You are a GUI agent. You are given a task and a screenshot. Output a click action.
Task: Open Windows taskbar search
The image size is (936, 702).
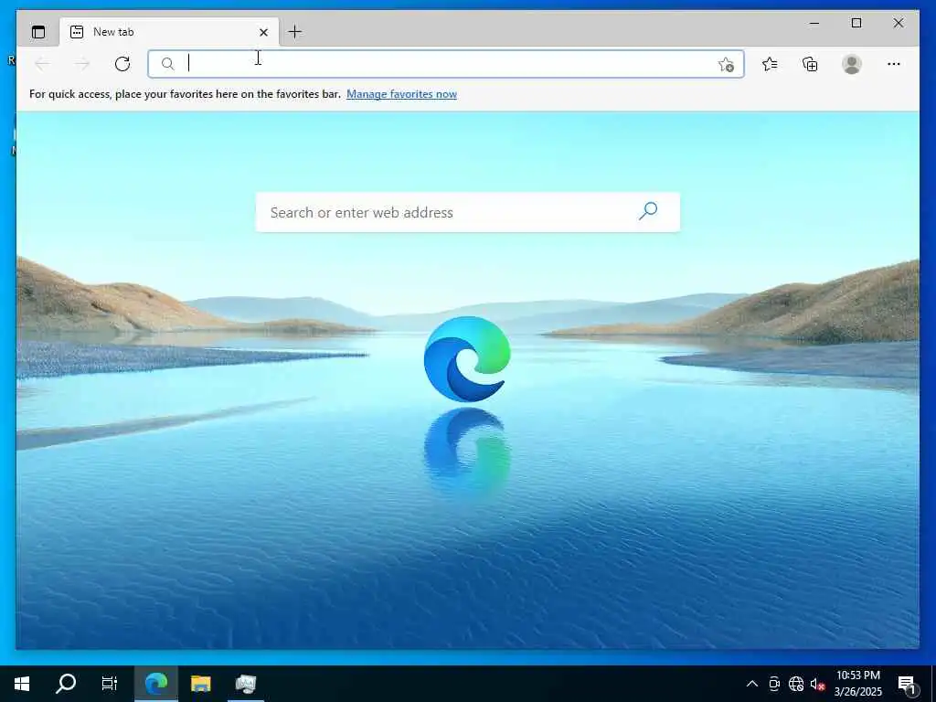click(x=66, y=684)
